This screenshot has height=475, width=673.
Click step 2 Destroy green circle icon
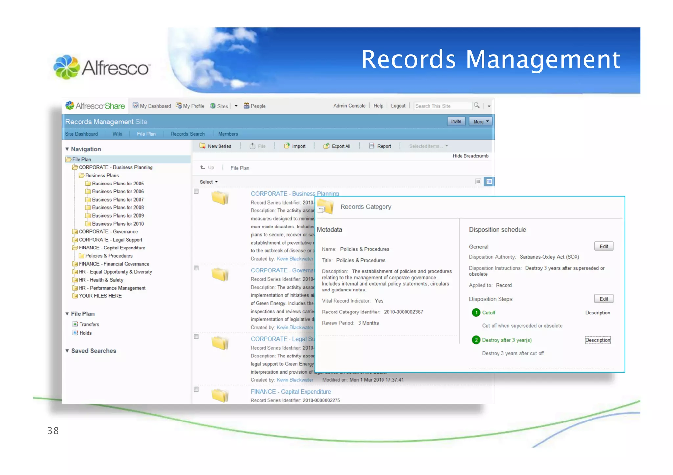coord(476,340)
